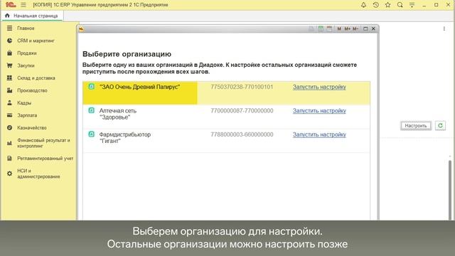
Task: Switch to Начальная страница tab
Action: (x=32, y=16)
